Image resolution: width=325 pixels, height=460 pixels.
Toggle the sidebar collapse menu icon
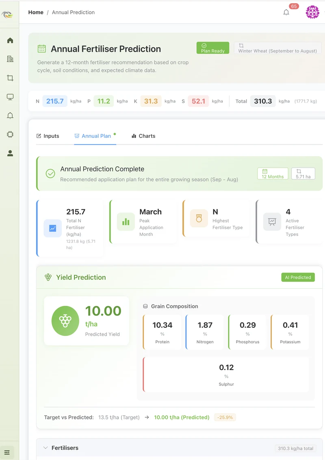coord(7,452)
